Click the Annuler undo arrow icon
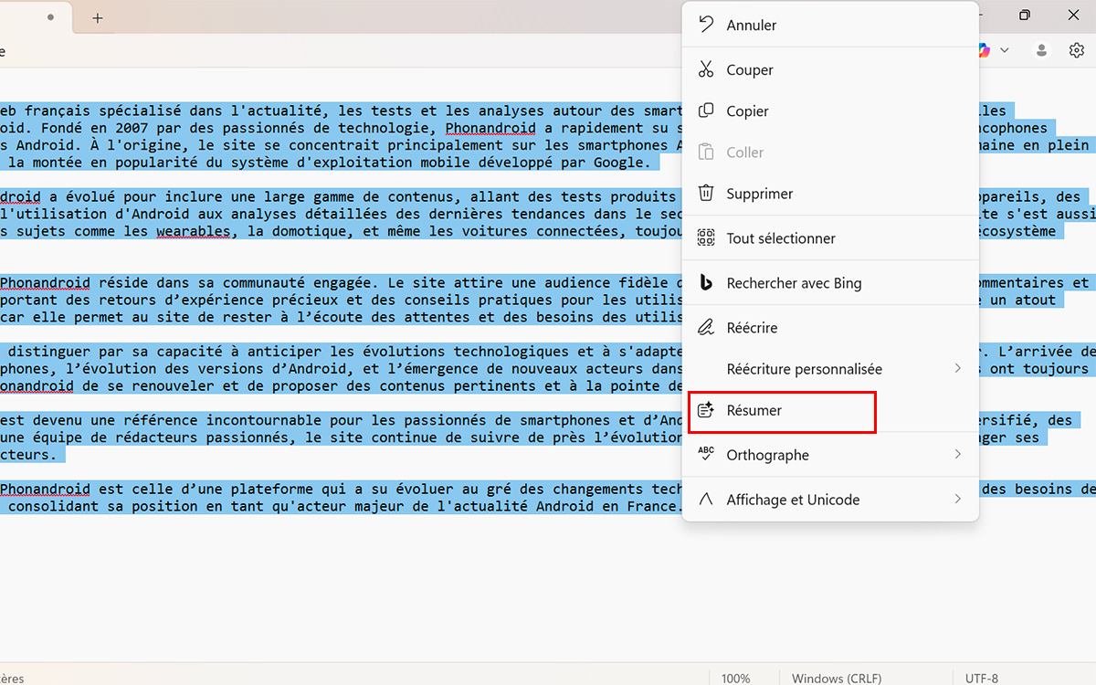 point(706,25)
